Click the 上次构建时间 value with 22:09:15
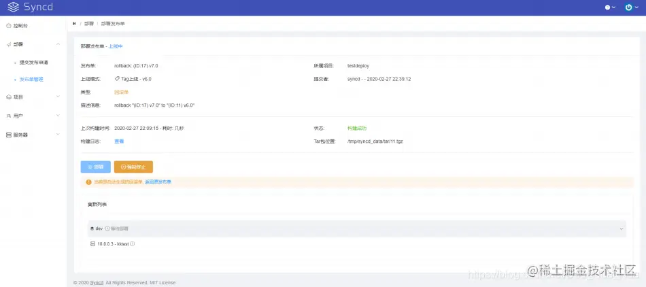Viewport: 646px width, 287px height. [x=149, y=129]
